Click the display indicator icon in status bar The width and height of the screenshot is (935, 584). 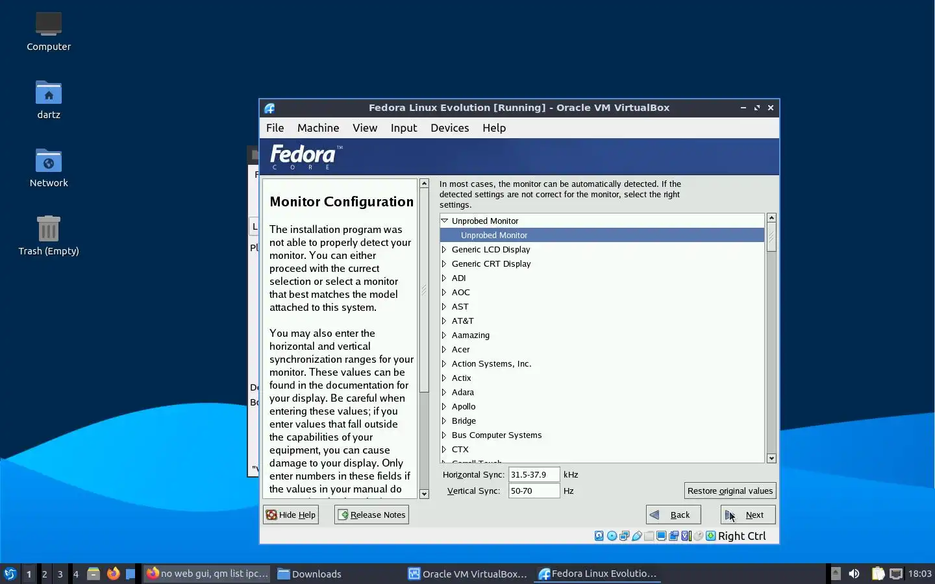click(x=661, y=536)
